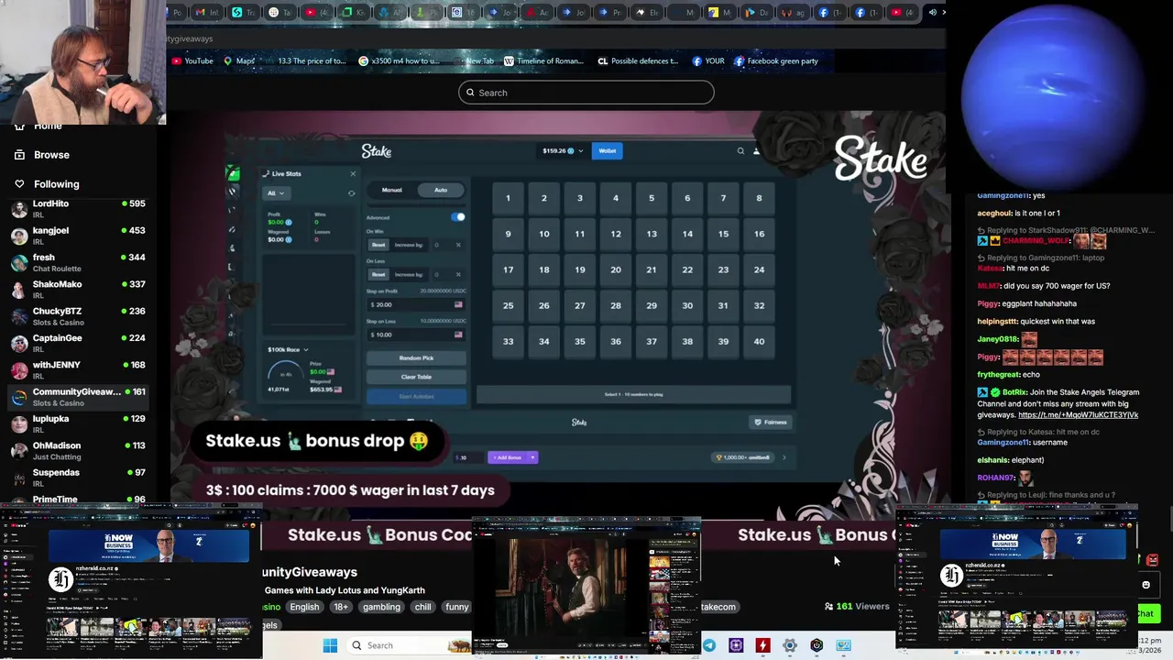1173x660 pixels.
Task: Refresh the Live Stats panel
Action: [351, 193]
